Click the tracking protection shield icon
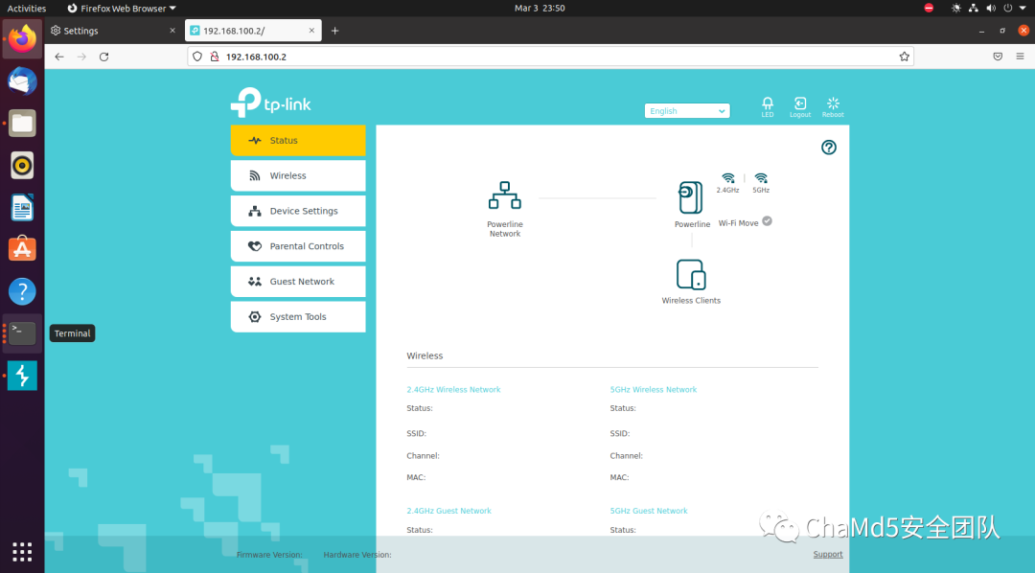Viewport: 1035px width, 573px height. coord(197,57)
